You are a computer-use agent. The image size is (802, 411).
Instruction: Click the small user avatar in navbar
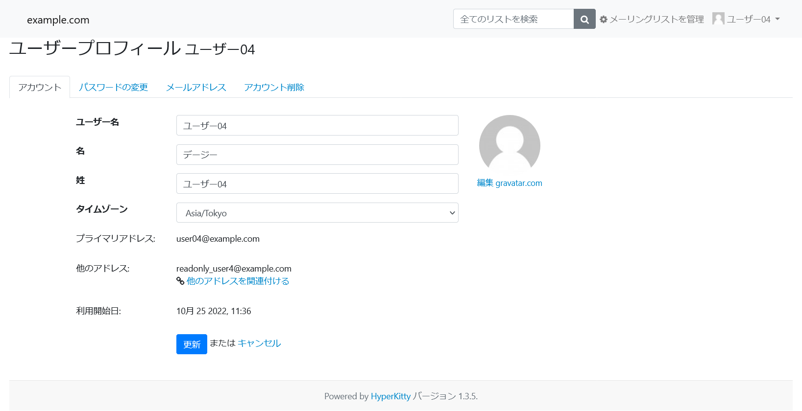pyautogui.click(x=718, y=19)
